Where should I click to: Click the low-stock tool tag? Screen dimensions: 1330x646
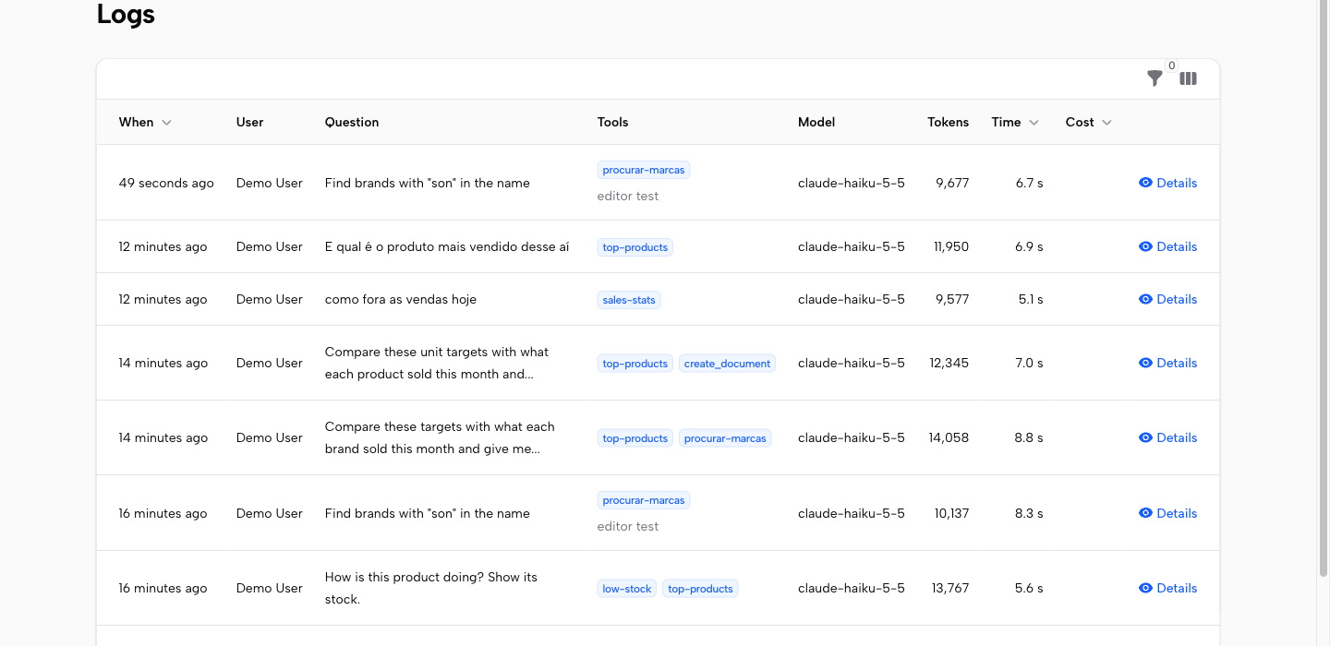pos(627,589)
